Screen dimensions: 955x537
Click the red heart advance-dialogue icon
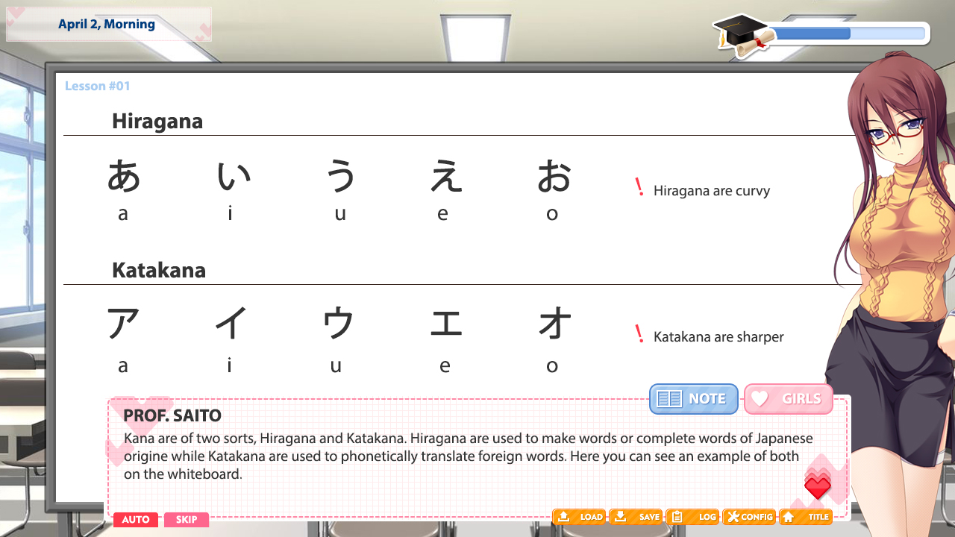[818, 486]
